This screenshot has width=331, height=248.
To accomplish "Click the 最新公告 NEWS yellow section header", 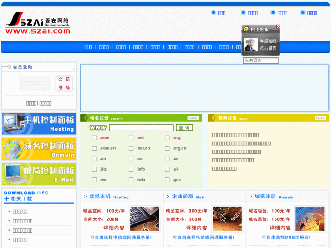I will click(268, 118).
